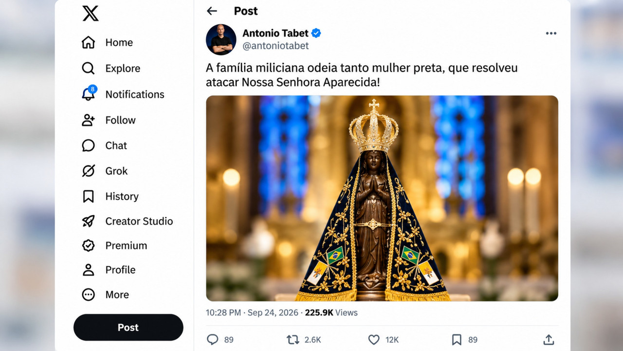Open Grok from the sidebar
Screen dimensions: 623x351
coord(88,171)
